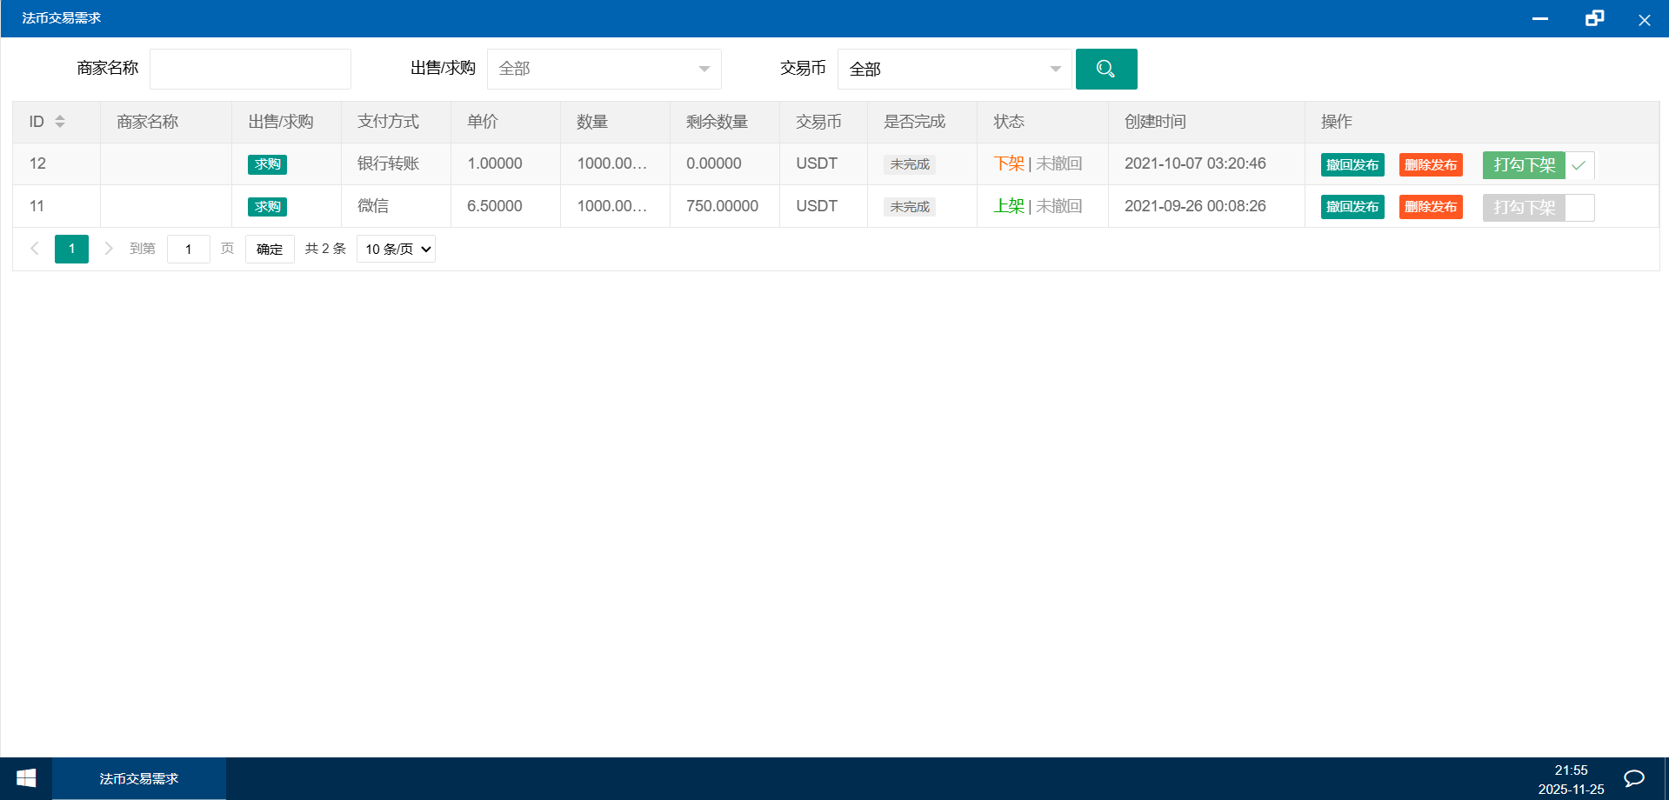
Task: Toggle 打勾下架 switch for row 12
Action: coord(1538,165)
